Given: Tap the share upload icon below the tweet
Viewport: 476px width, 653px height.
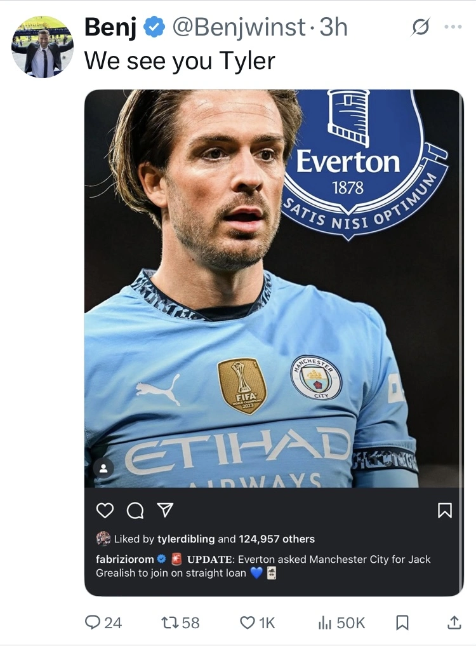Looking at the screenshot, I should pyautogui.click(x=454, y=623).
